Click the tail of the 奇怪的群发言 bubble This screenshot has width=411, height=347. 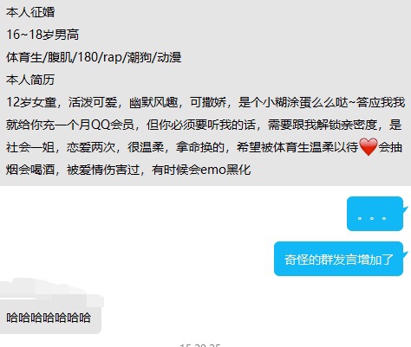click(406, 254)
